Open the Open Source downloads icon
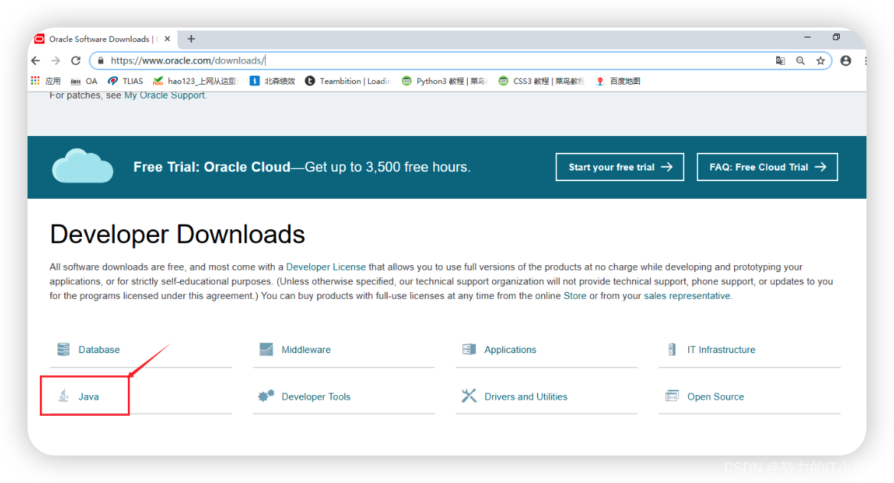 (x=672, y=396)
